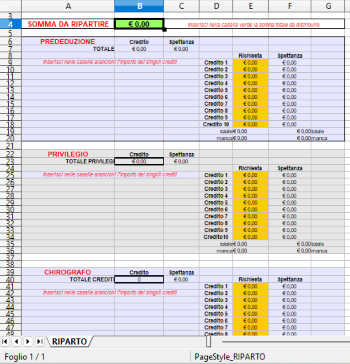
Task: Click the horizontal scrollbar track
Action: (285, 342)
